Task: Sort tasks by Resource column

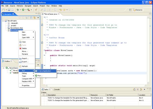Action: (98, 95)
